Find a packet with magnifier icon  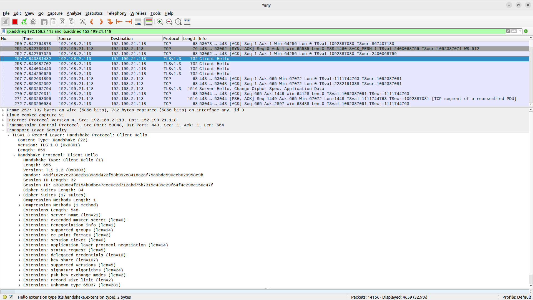pyautogui.click(x=82, y=22)
